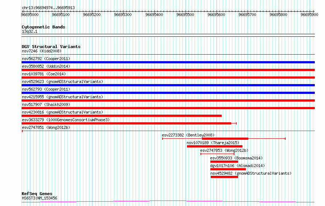This screenshot has width=325, height=206.
Task: Open the nsv1039781 (Coe2014) variant label
Action: (x=44, y=74)
